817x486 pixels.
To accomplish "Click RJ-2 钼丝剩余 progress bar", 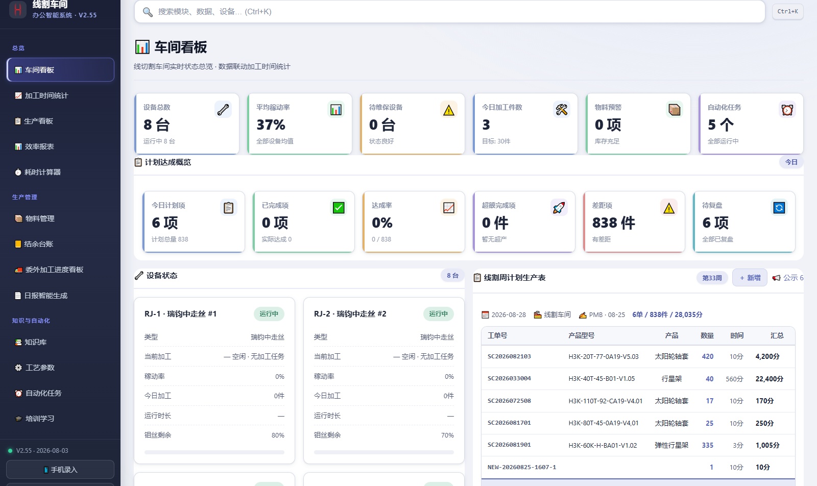I will pyautogui.click(x=384, y=452).
